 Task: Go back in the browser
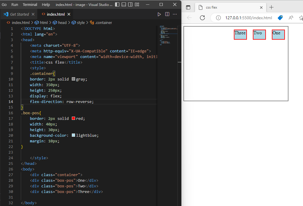[x=189, y=18]
